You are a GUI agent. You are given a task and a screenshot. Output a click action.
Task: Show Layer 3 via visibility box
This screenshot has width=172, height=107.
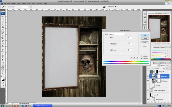pyautogui.click(x=148, y=86)
